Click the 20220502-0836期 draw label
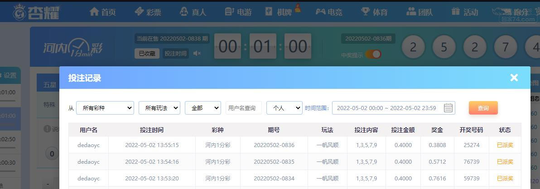The image size is (540, 189). coord(368,39)
